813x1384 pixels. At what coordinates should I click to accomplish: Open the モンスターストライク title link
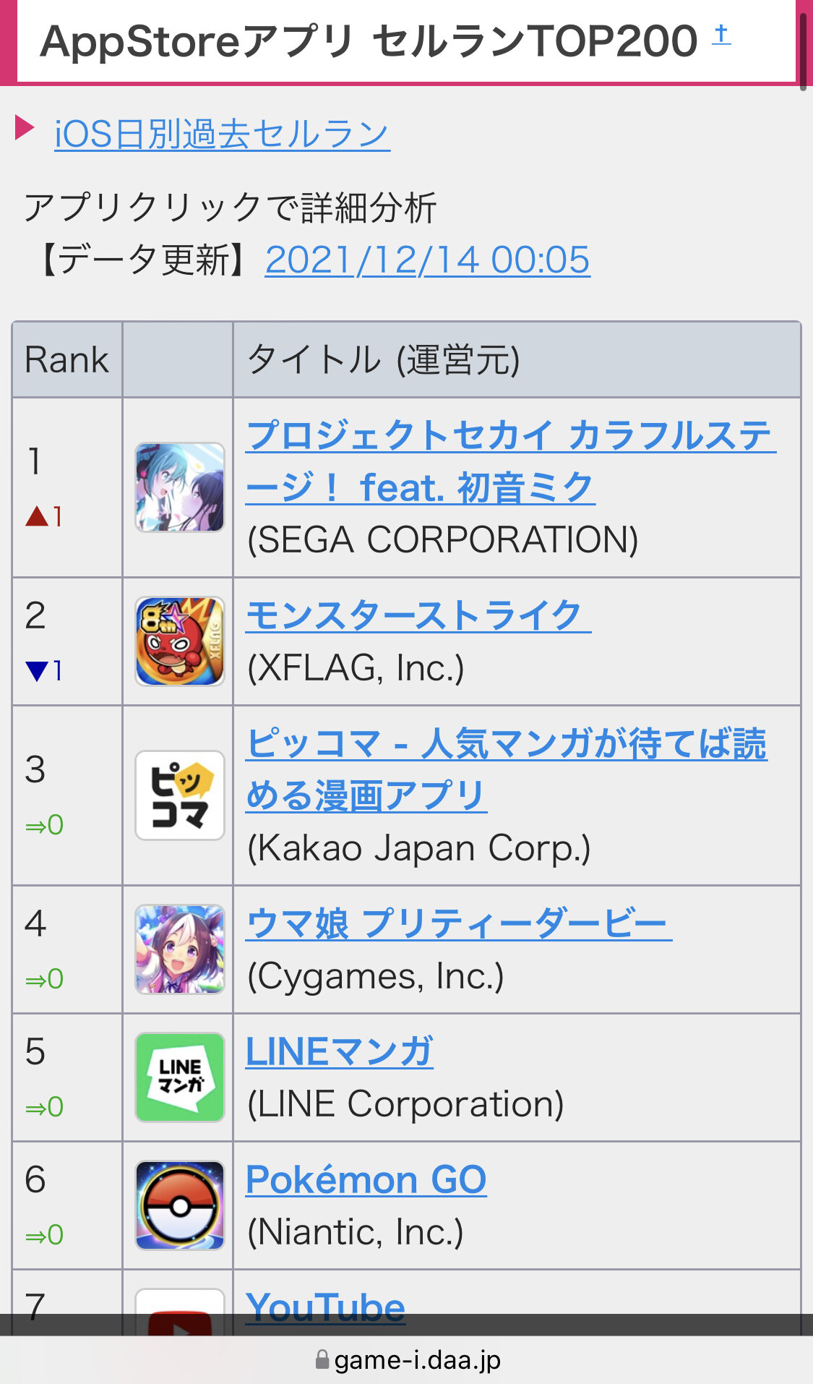[x=418, y=616]
